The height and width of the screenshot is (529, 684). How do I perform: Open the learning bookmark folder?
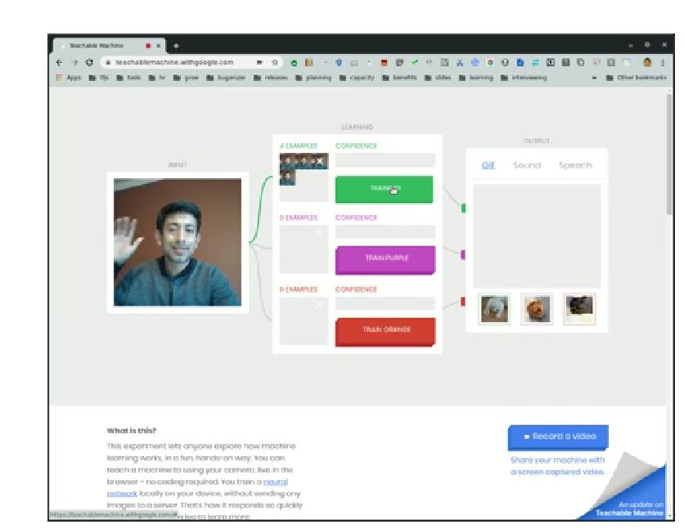click(x=475, y=78)
